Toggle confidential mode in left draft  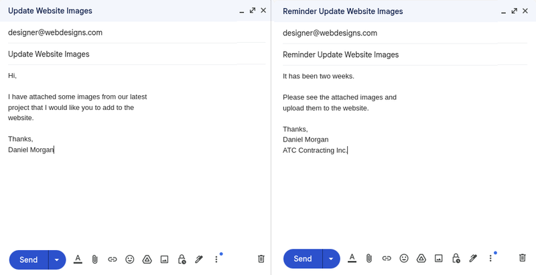point(182,260)
